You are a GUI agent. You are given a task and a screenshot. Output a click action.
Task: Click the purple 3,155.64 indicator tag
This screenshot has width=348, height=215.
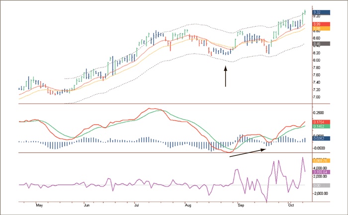click(x=319, y=172)
